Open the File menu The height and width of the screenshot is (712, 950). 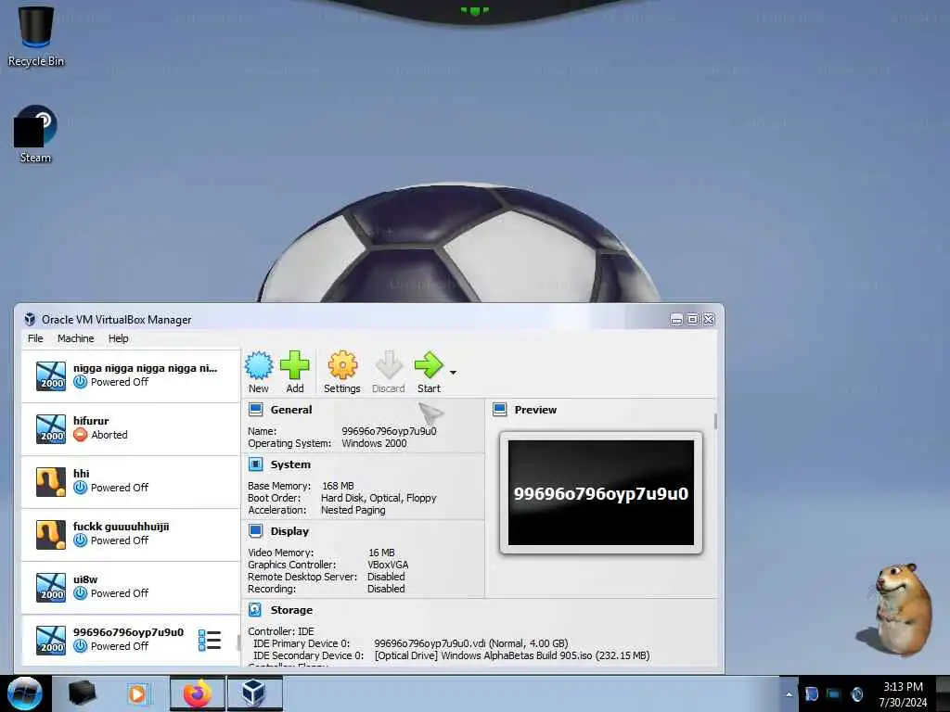point(35,338)
